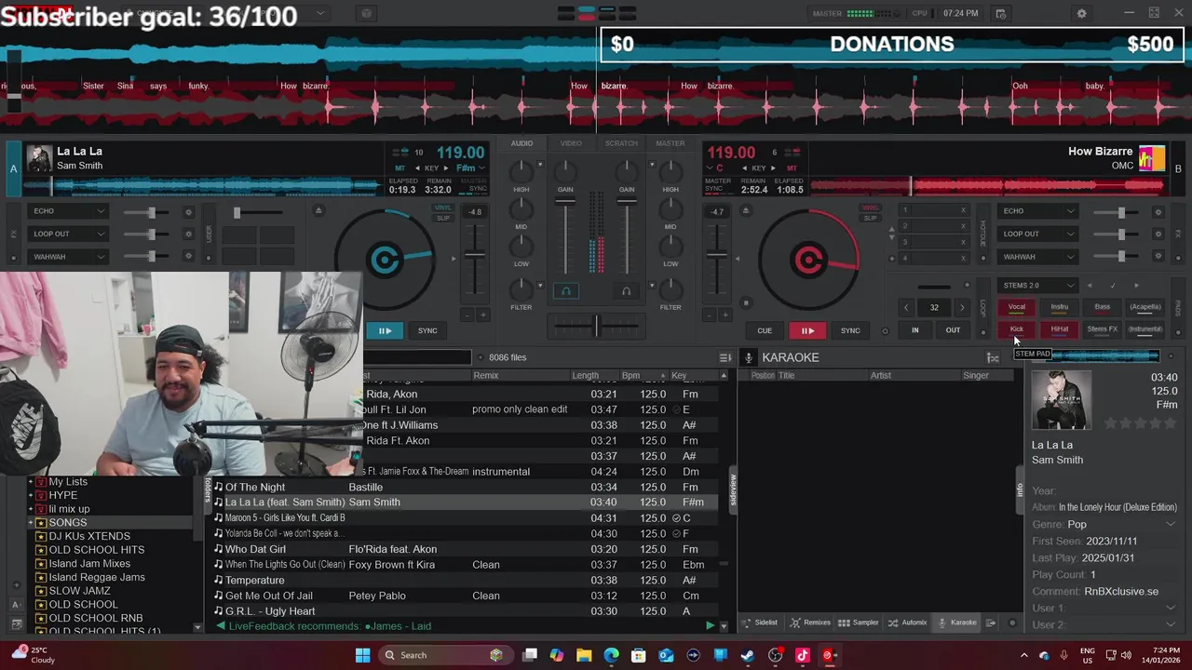Set loop IN point on deck B
Screen dimensions: 1192x670
(914, 330)
